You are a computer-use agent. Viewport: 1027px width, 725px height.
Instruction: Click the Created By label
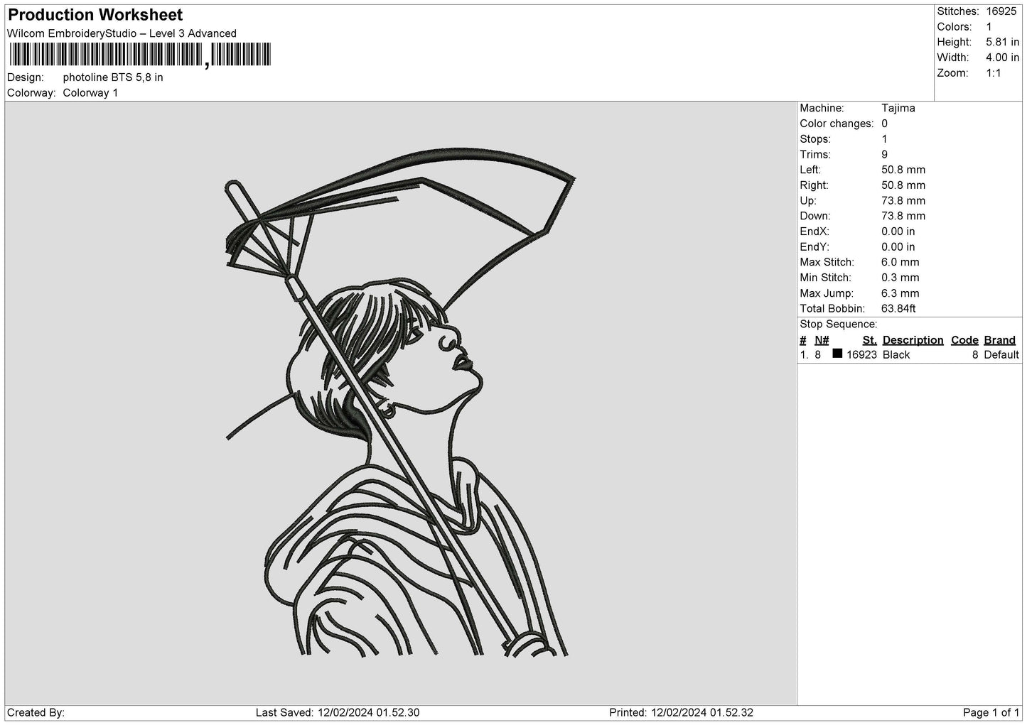click(36, 713)
